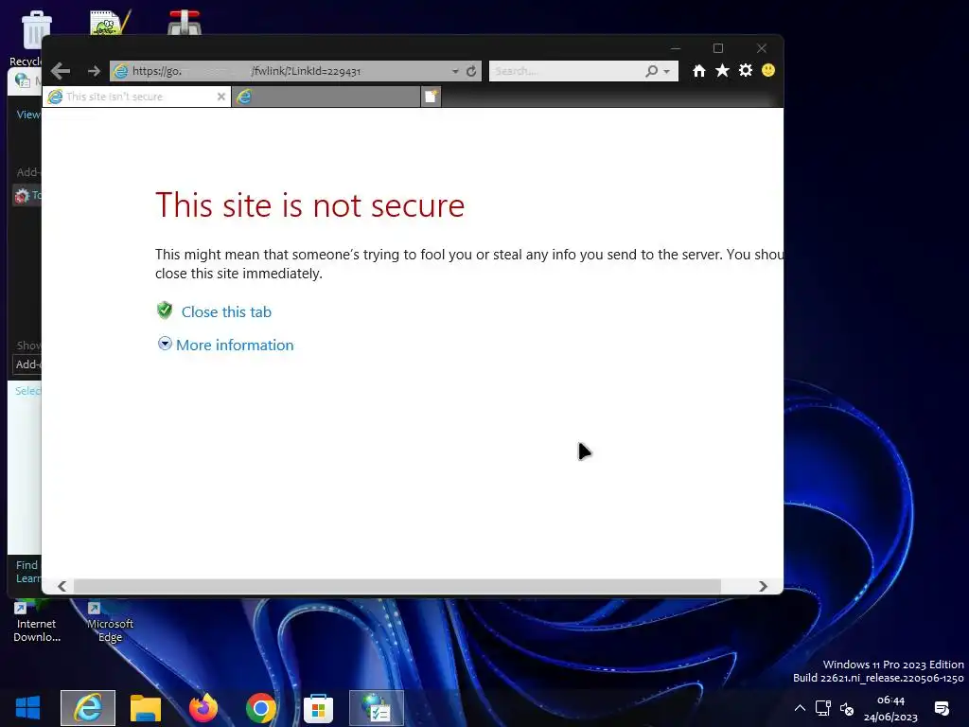The image size is (969, 727).
Task: Open a new tab button
Action: (x=431, y=97)
